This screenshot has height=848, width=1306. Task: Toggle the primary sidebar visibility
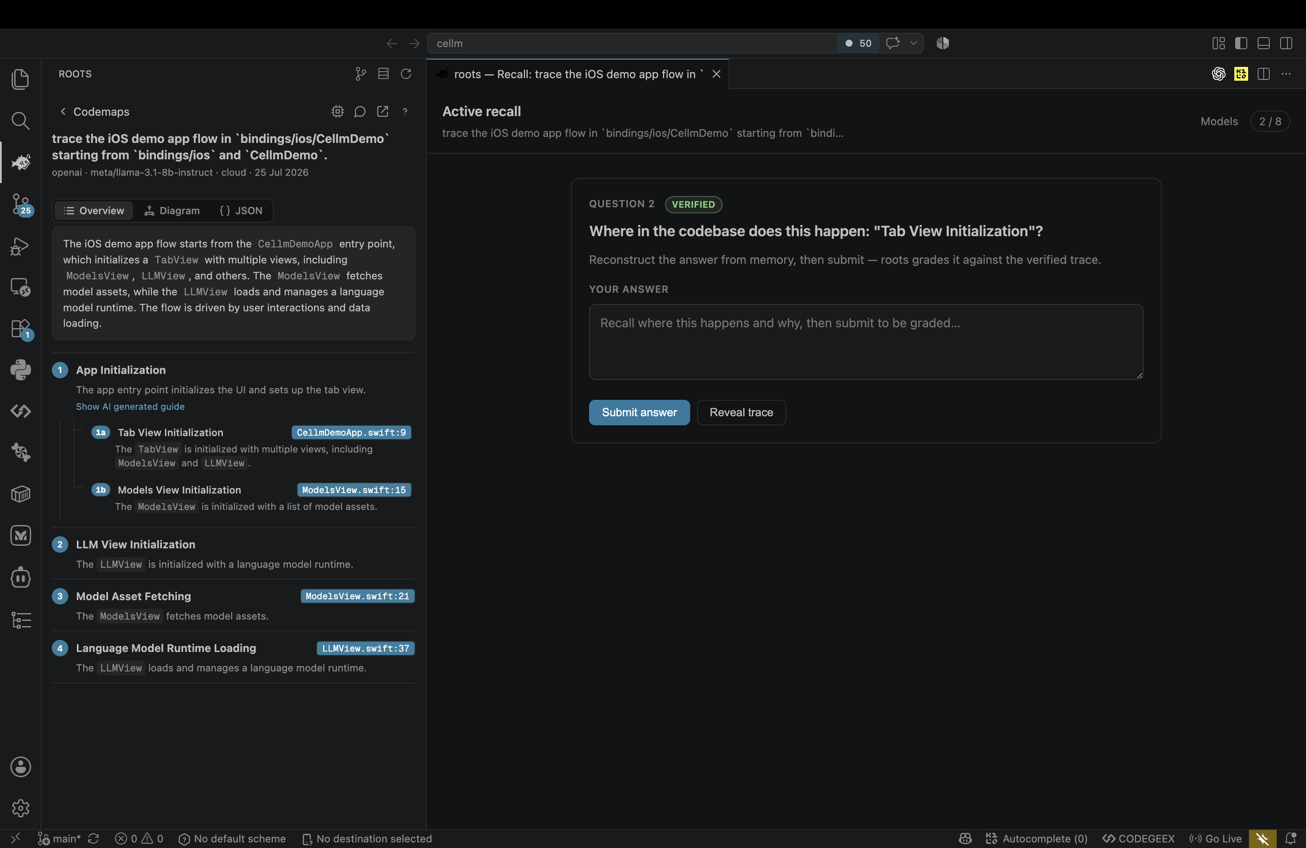(1241, 43)
